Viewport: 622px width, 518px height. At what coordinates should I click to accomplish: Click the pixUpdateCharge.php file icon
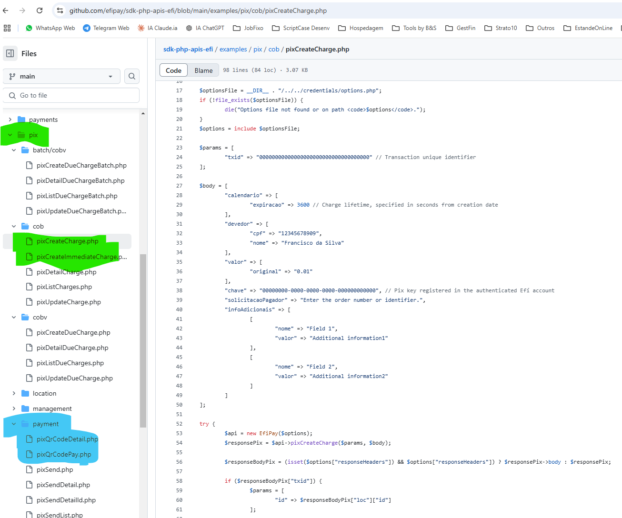click(x=29, y=302)
